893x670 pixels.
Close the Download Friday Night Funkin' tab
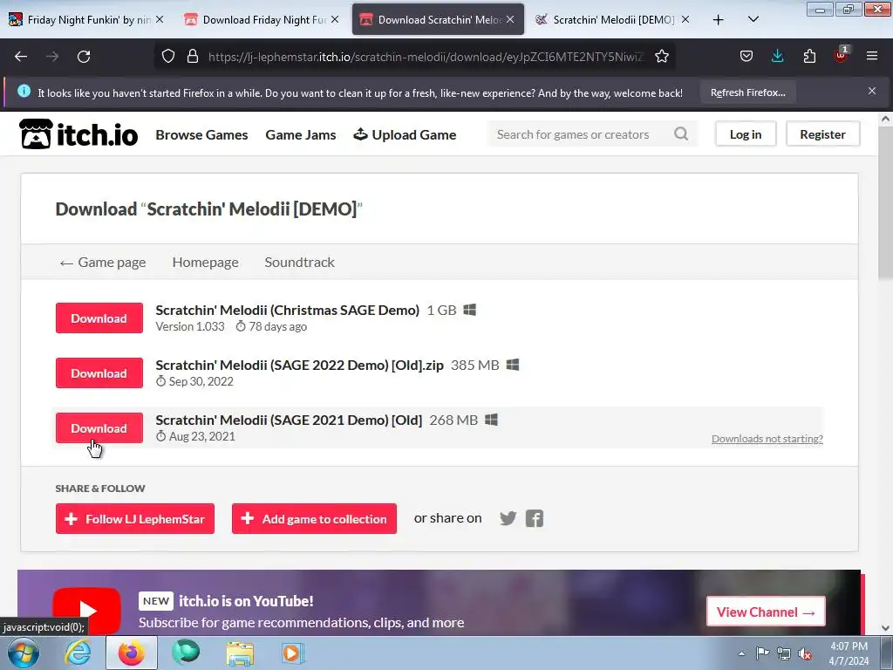335,20
